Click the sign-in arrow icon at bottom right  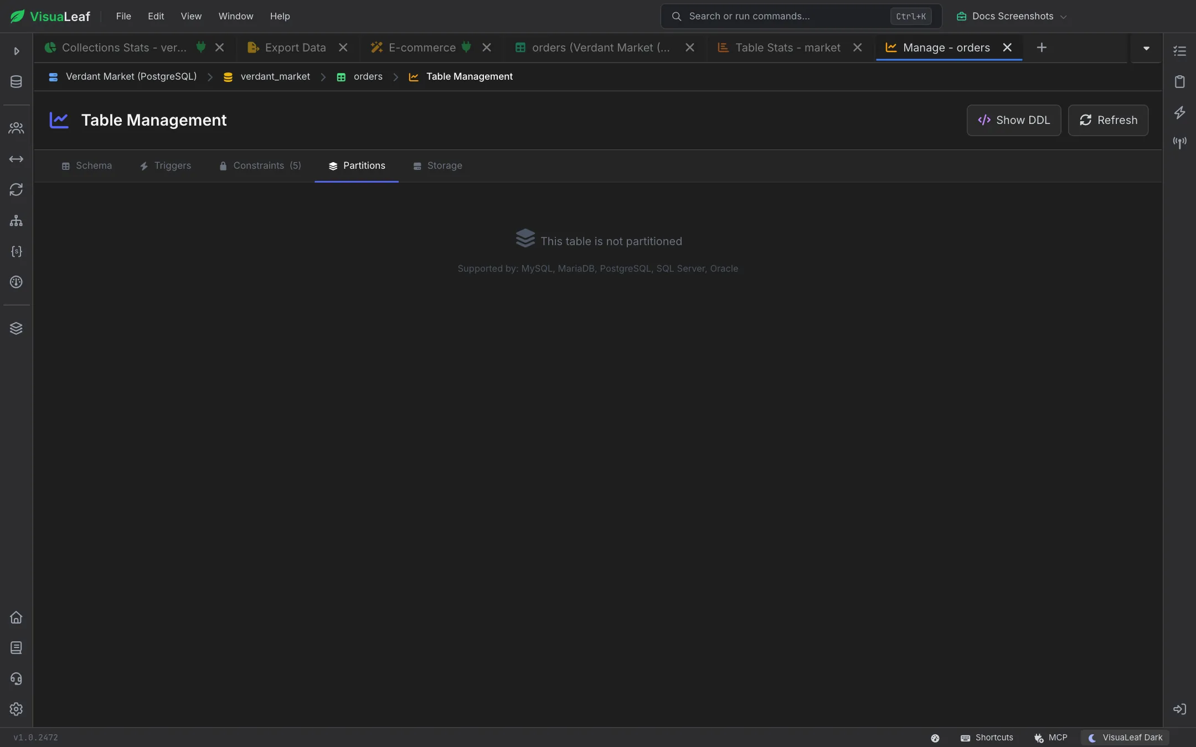(x=1179, y=709)
